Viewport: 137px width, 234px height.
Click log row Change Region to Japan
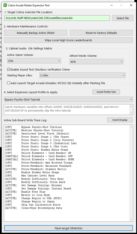point(30,202)
